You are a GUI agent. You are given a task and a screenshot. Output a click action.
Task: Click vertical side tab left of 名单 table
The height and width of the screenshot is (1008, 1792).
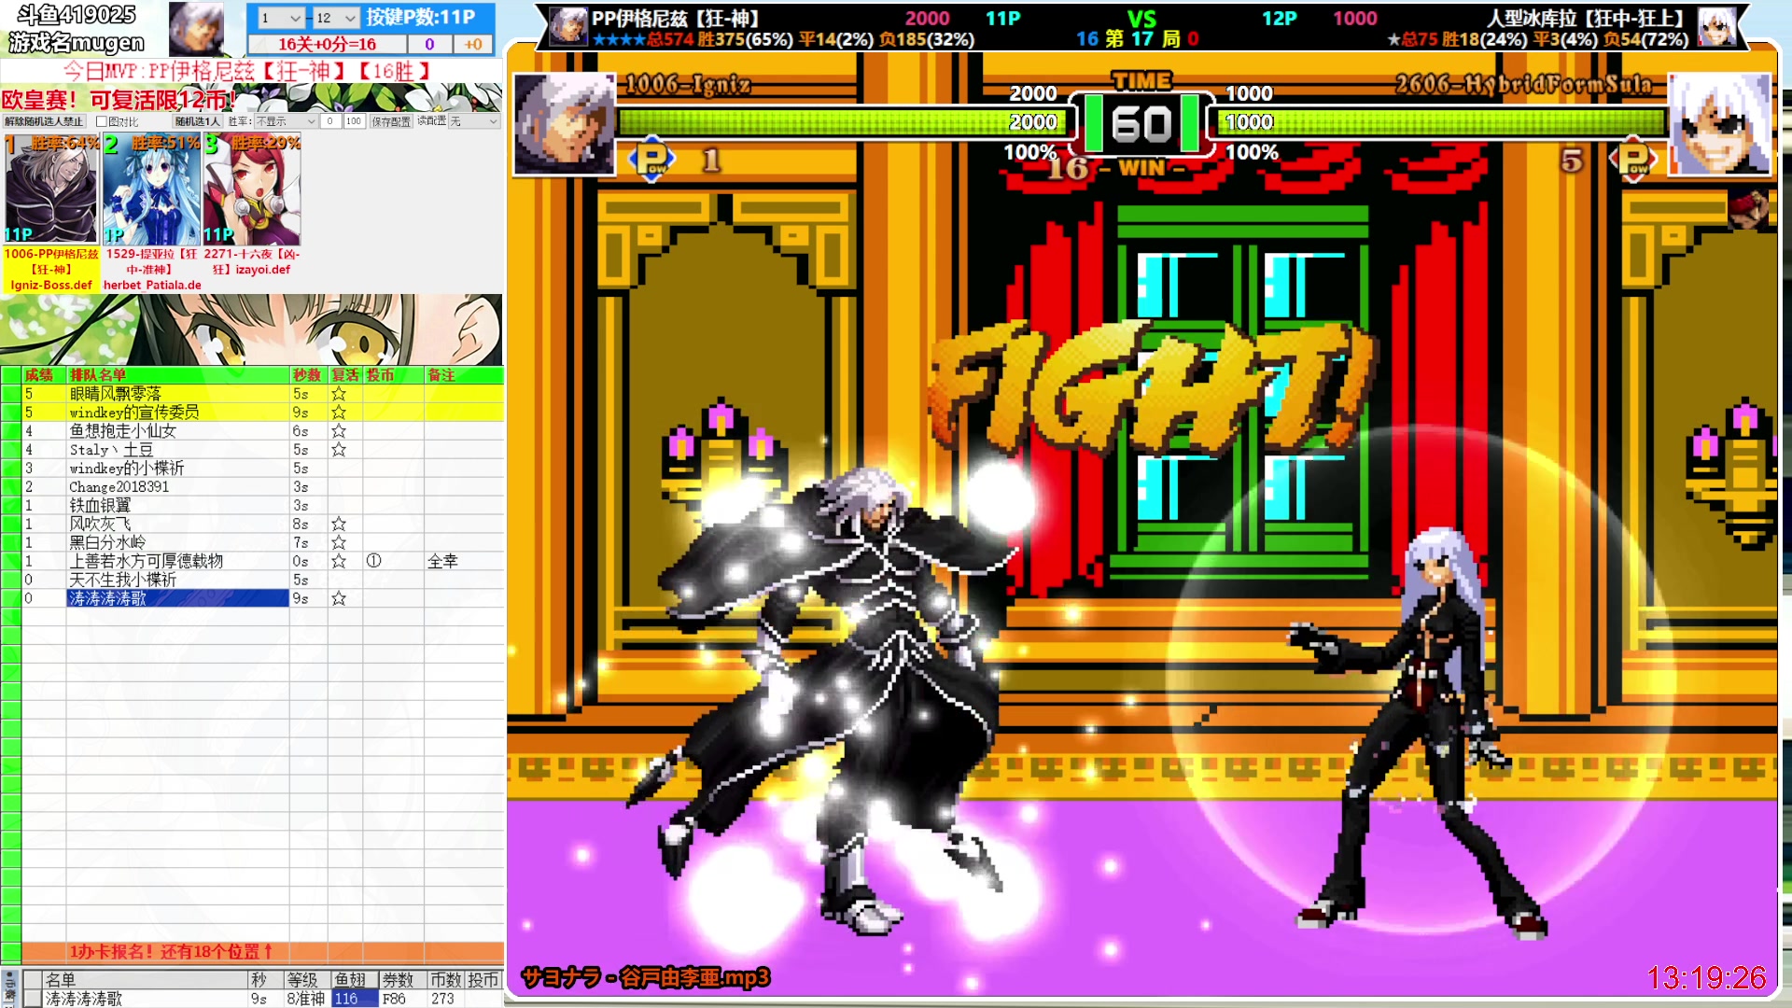(9, 988)
